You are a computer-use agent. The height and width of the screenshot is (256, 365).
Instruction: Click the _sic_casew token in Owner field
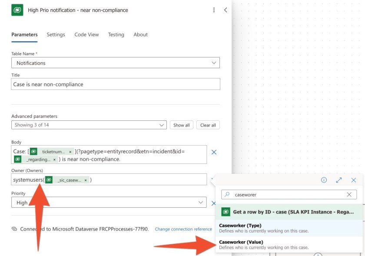(67, 180)
